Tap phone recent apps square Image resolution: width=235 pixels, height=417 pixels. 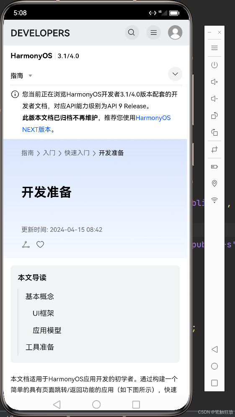coord(136,404)
